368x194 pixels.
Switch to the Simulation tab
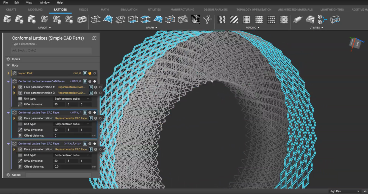(129, 9)
